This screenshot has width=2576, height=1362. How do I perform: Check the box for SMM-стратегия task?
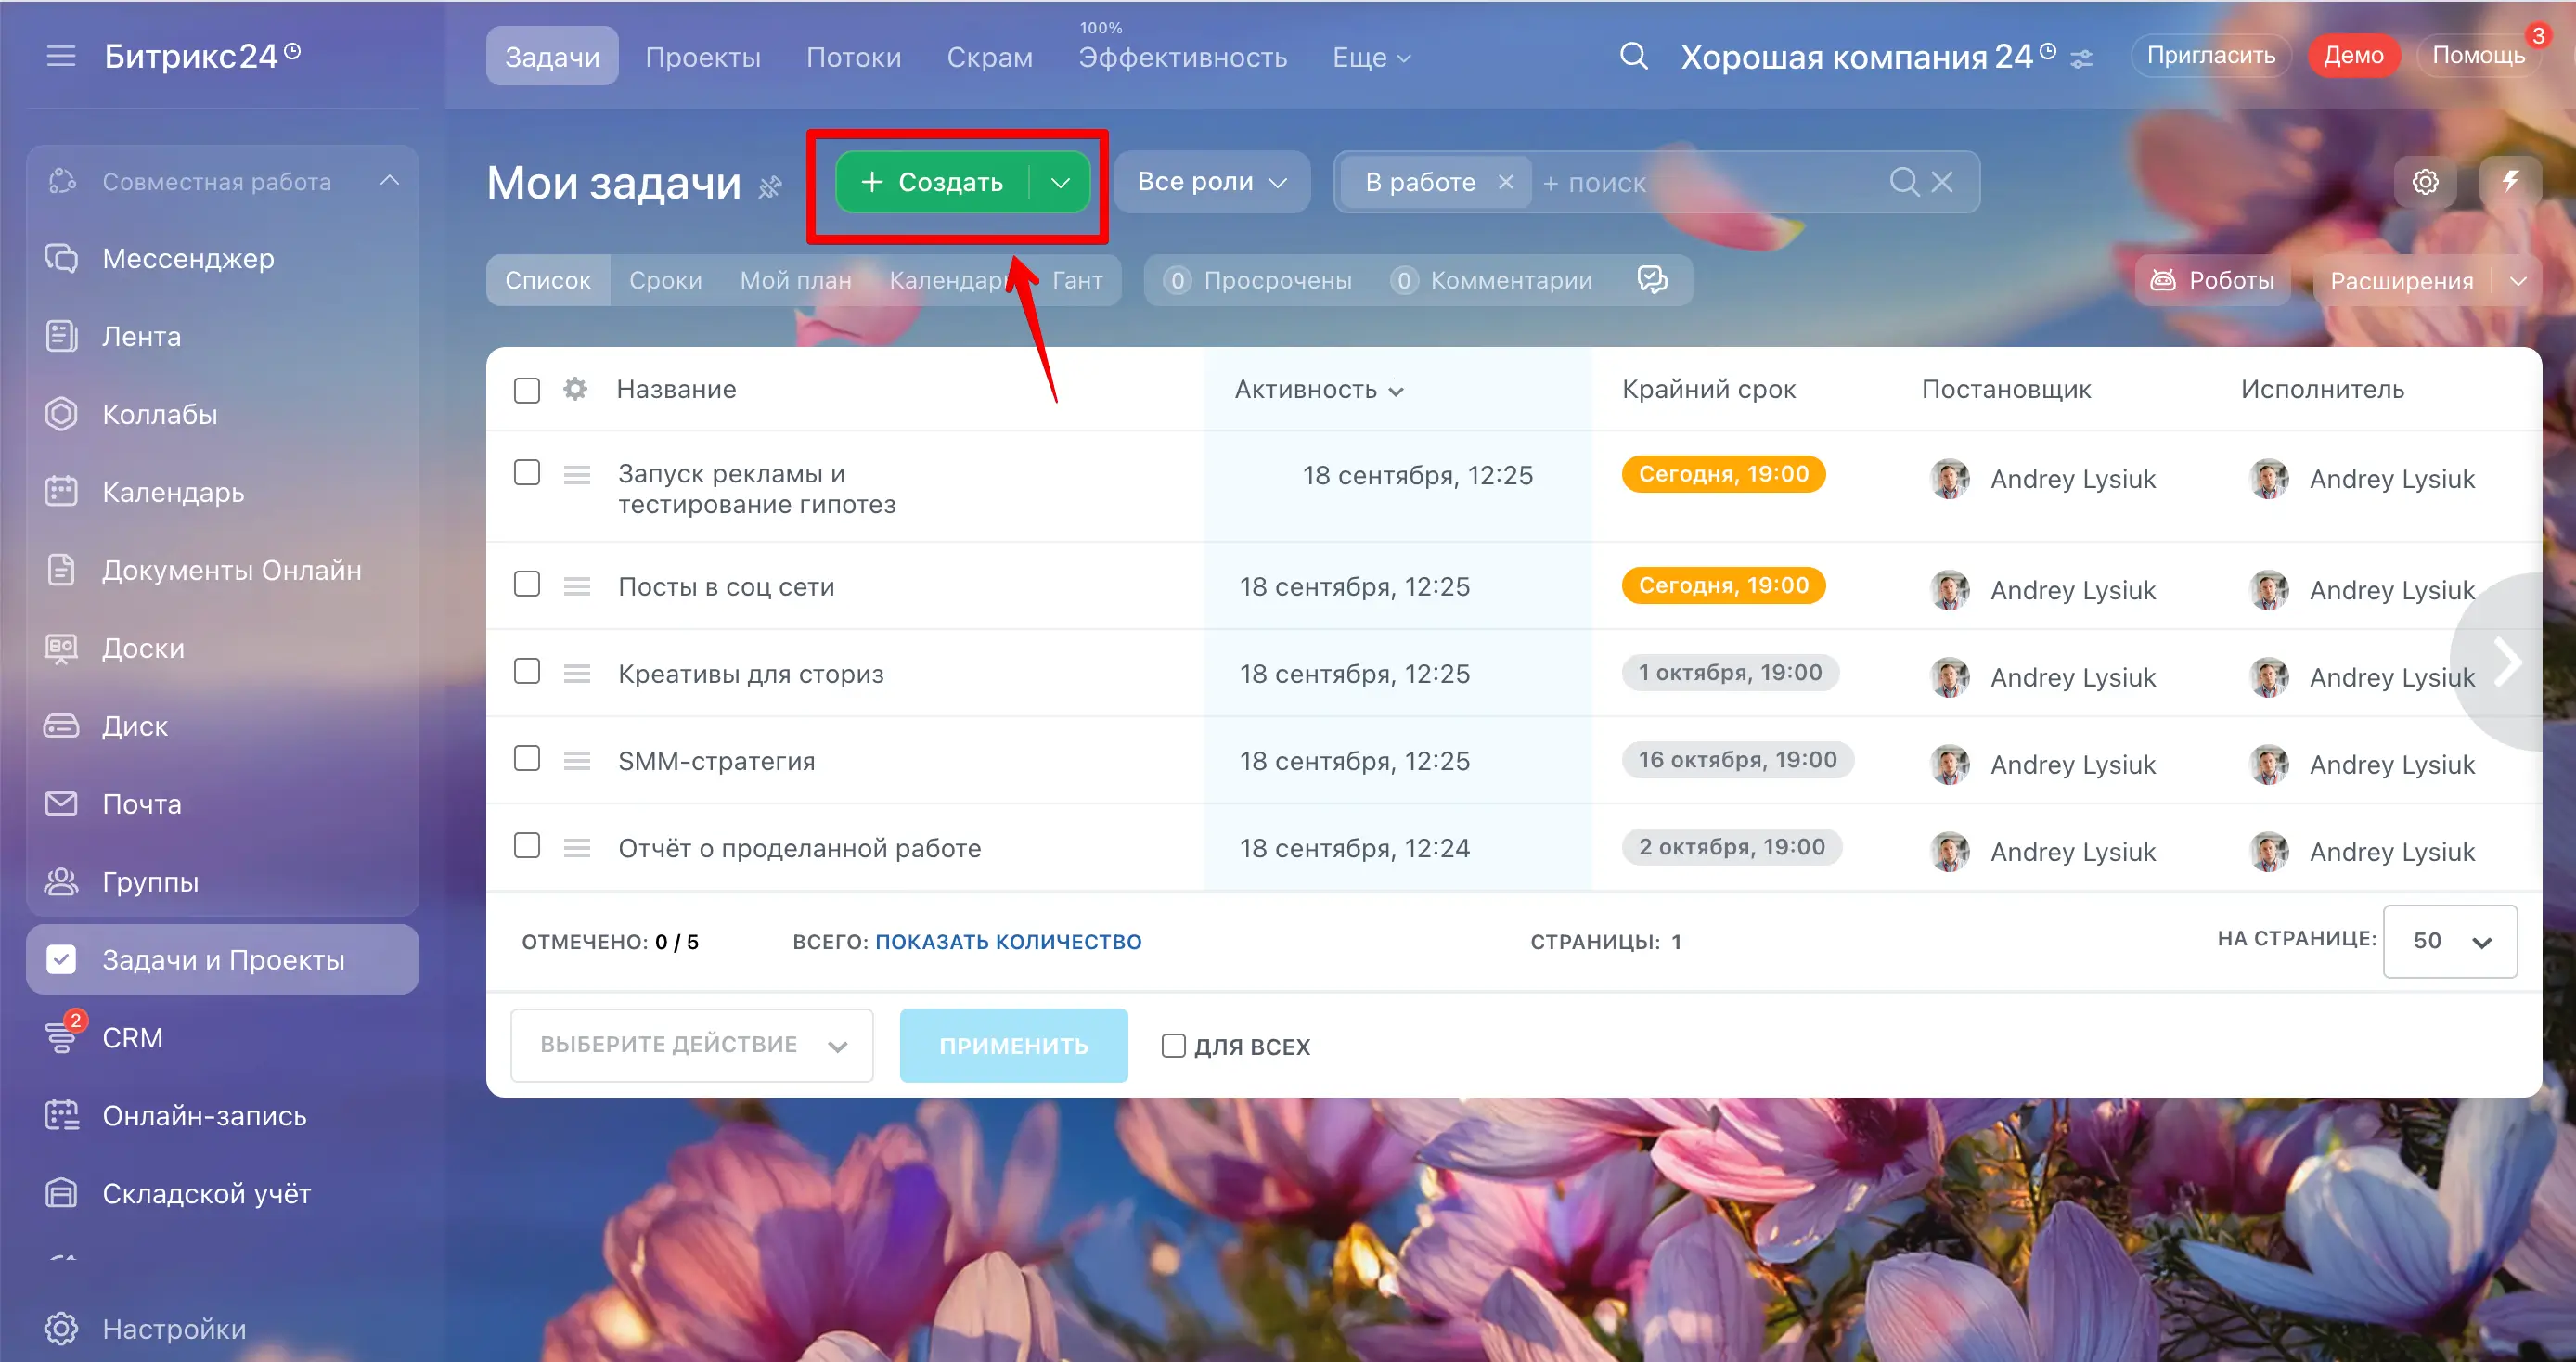pyautogui.click(x=527, y=759)
